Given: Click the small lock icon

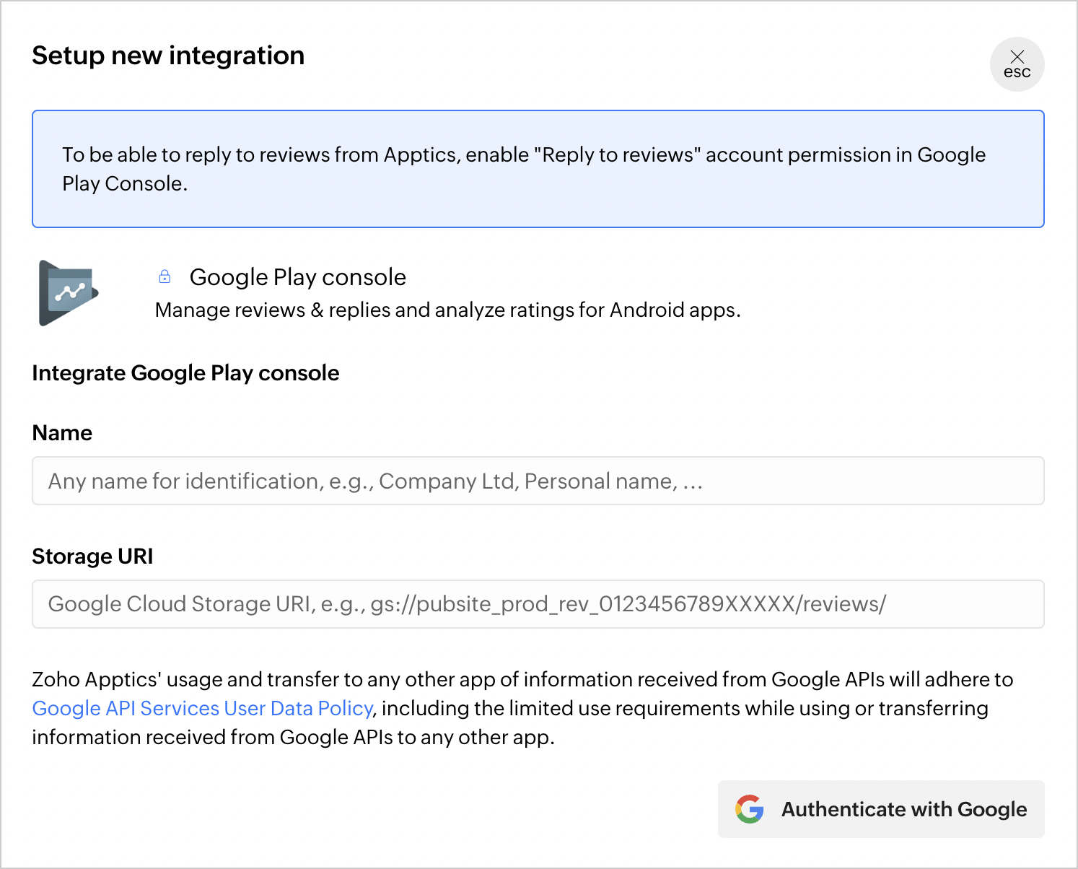Looking at the screenshot, I should tap(165, 276).
